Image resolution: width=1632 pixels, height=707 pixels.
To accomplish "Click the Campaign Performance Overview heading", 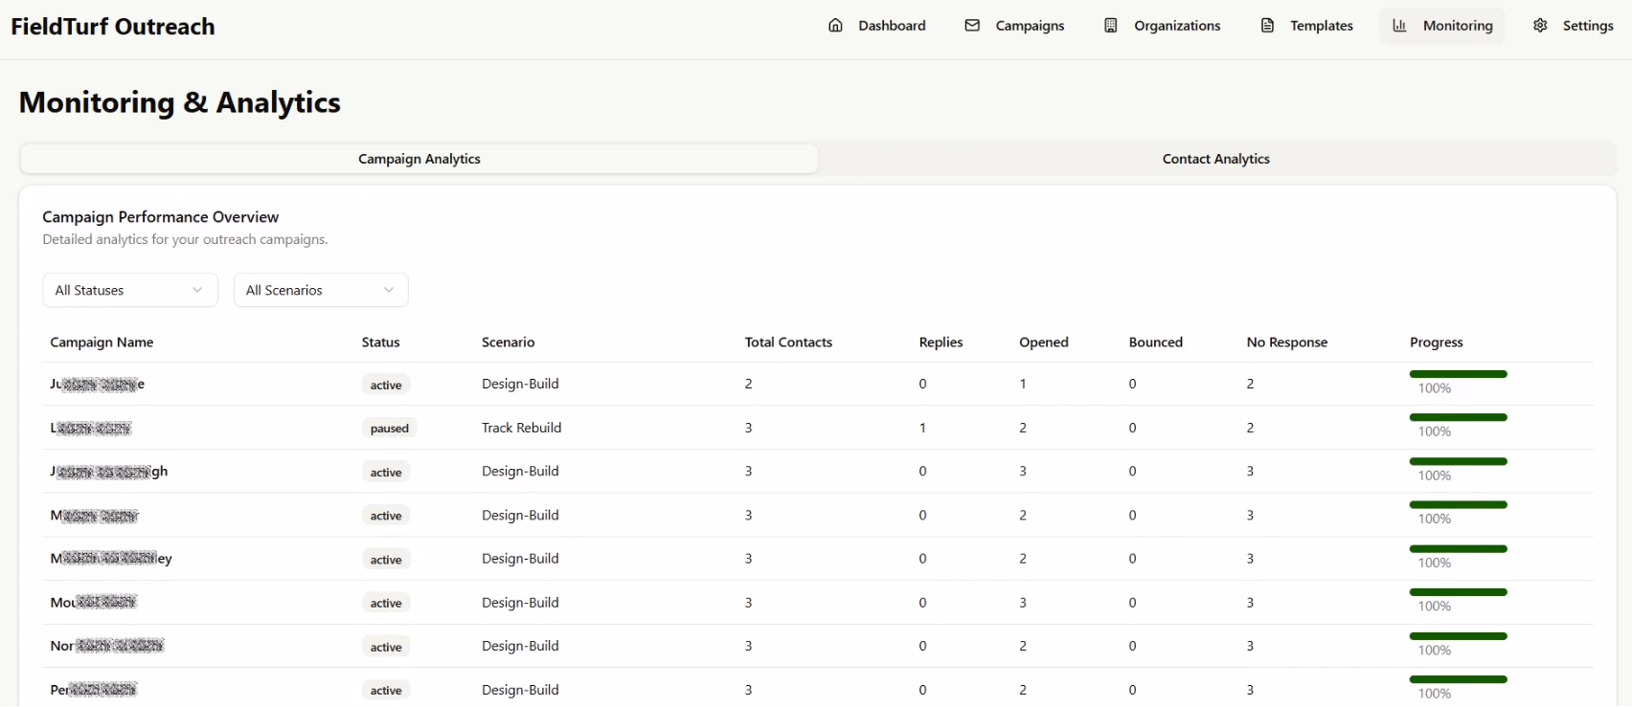I will (160, 217).
